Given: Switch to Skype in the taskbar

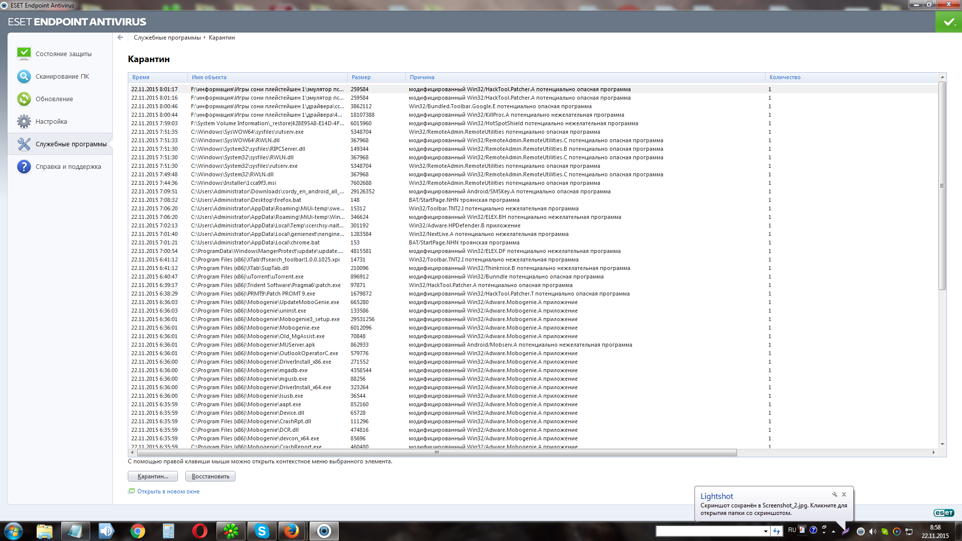Looking at the screenshot, I should [x=262, y=531].
